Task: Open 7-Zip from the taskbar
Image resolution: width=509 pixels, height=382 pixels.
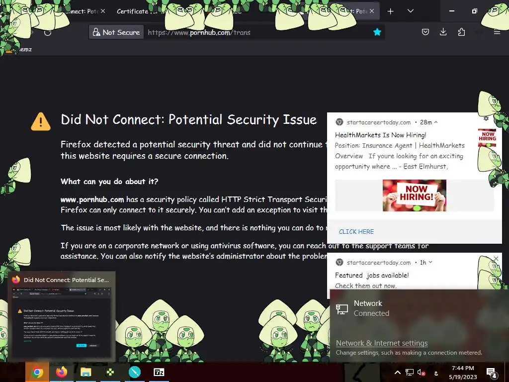Action: (159, 372)
